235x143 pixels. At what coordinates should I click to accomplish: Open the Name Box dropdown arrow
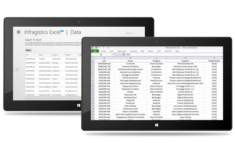tap(112, 55)
